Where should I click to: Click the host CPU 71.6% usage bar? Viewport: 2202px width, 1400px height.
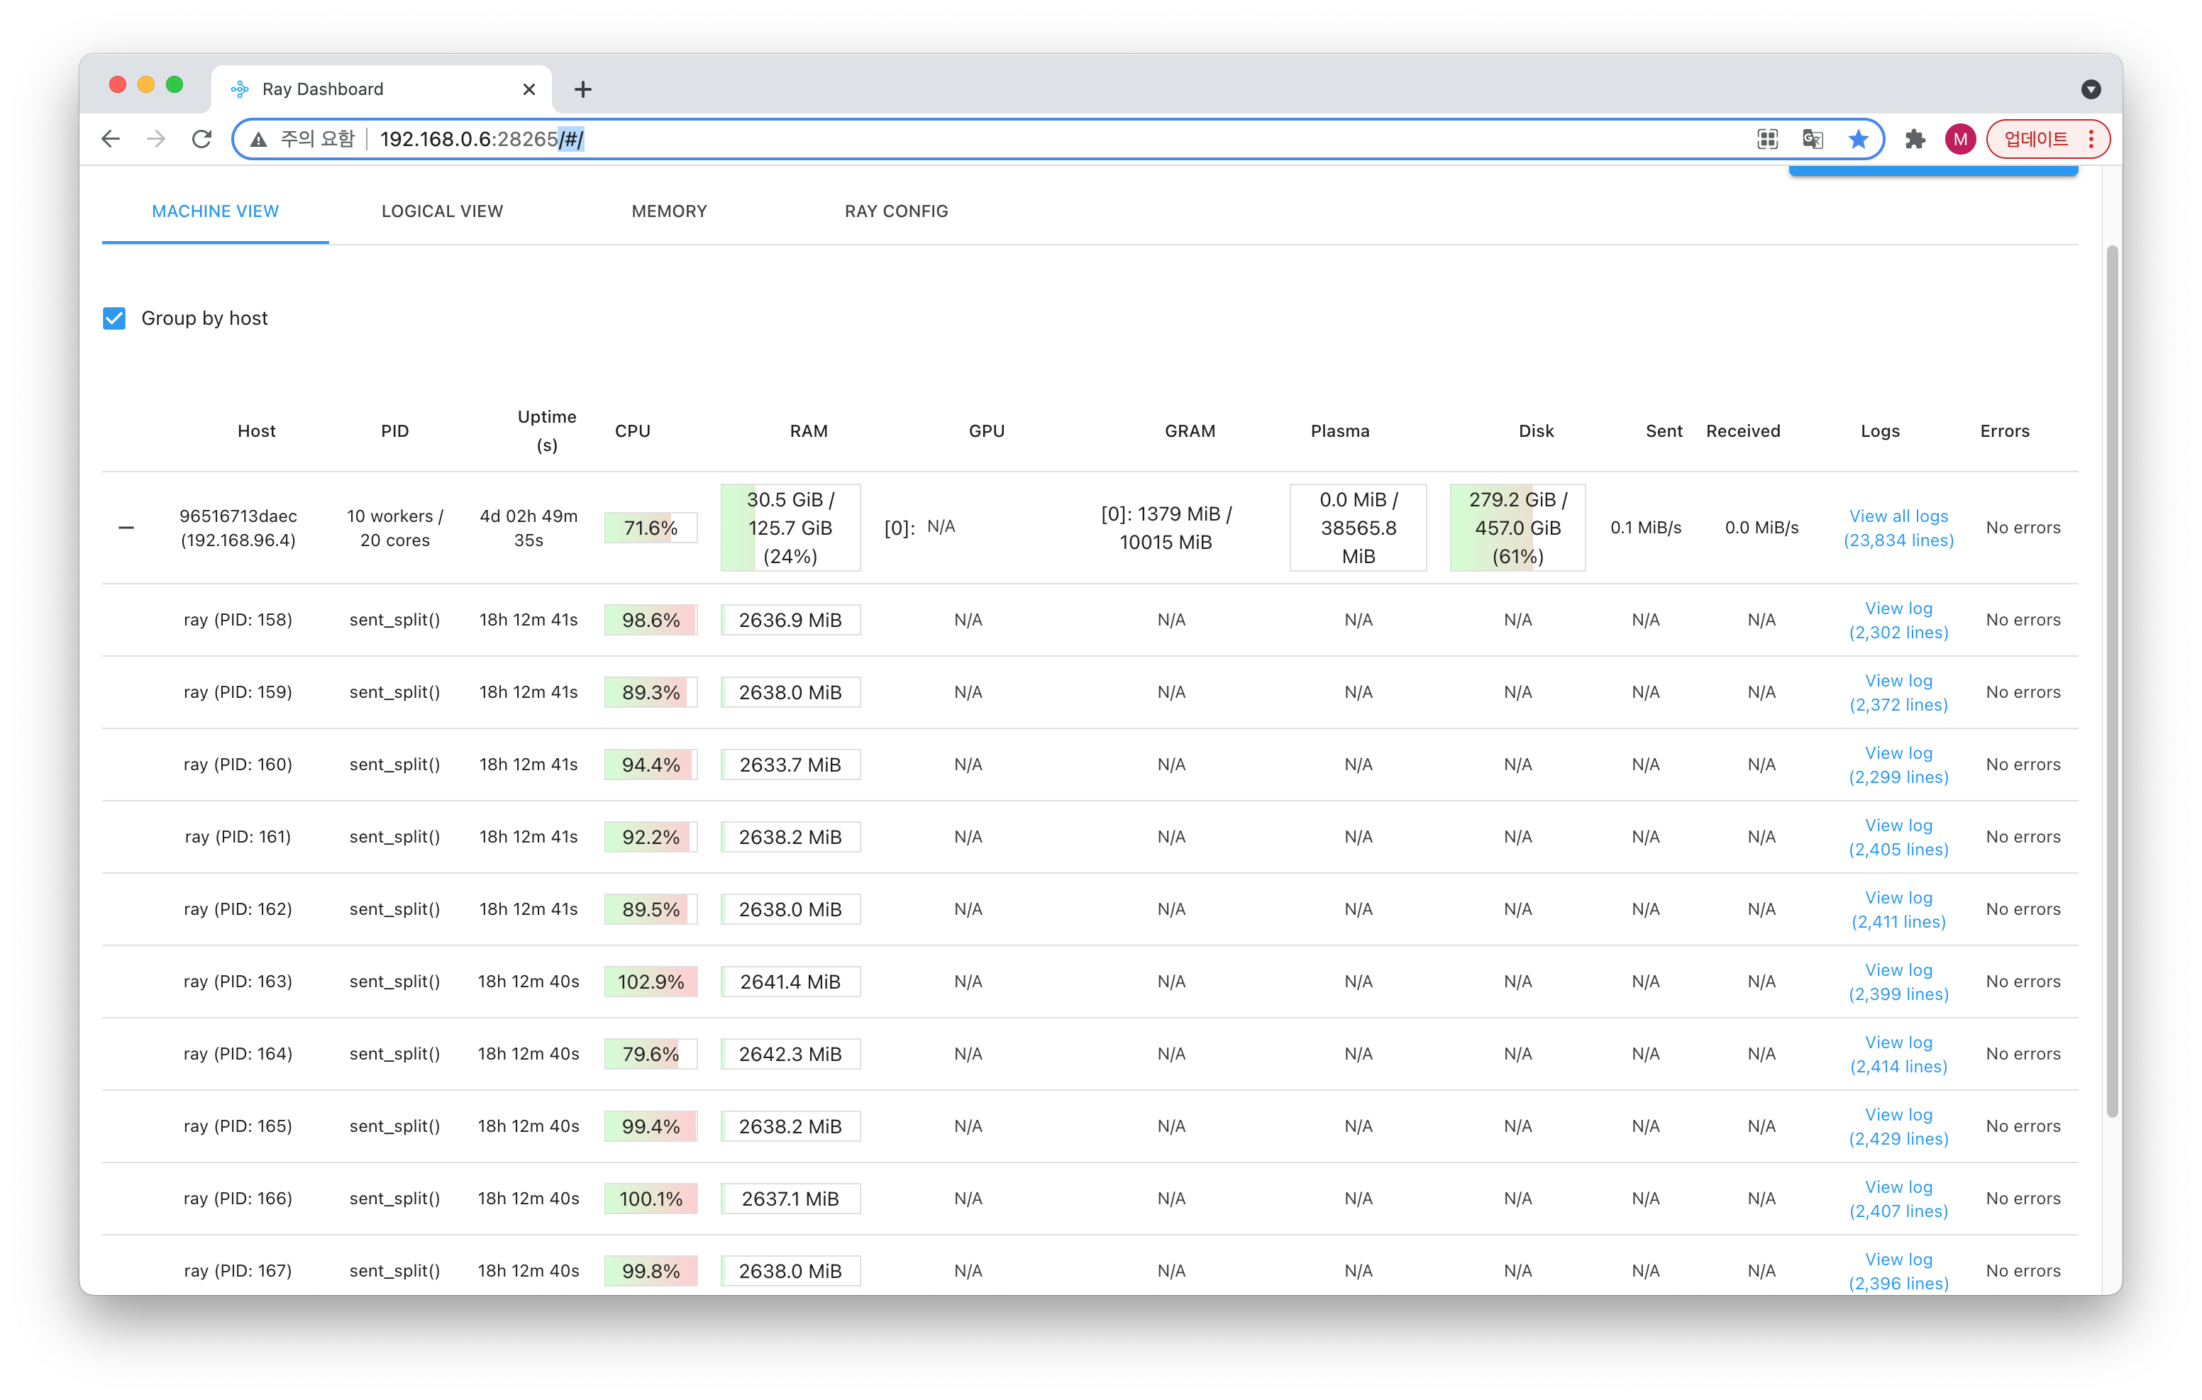(651, 528)
